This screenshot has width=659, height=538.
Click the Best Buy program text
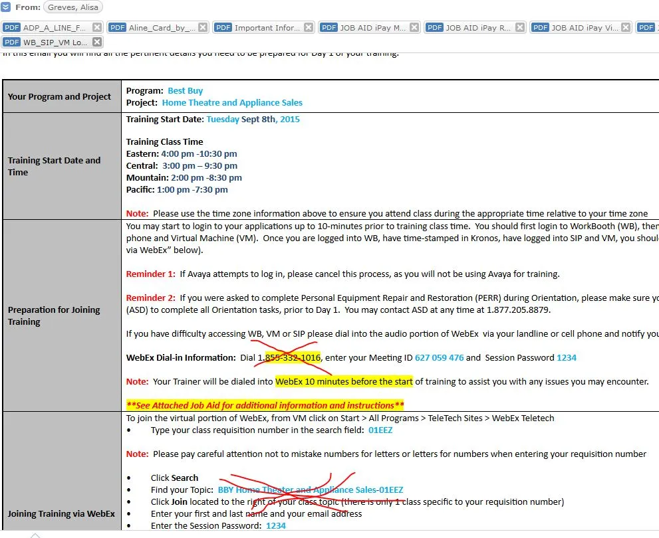click(x=185, y=91)
